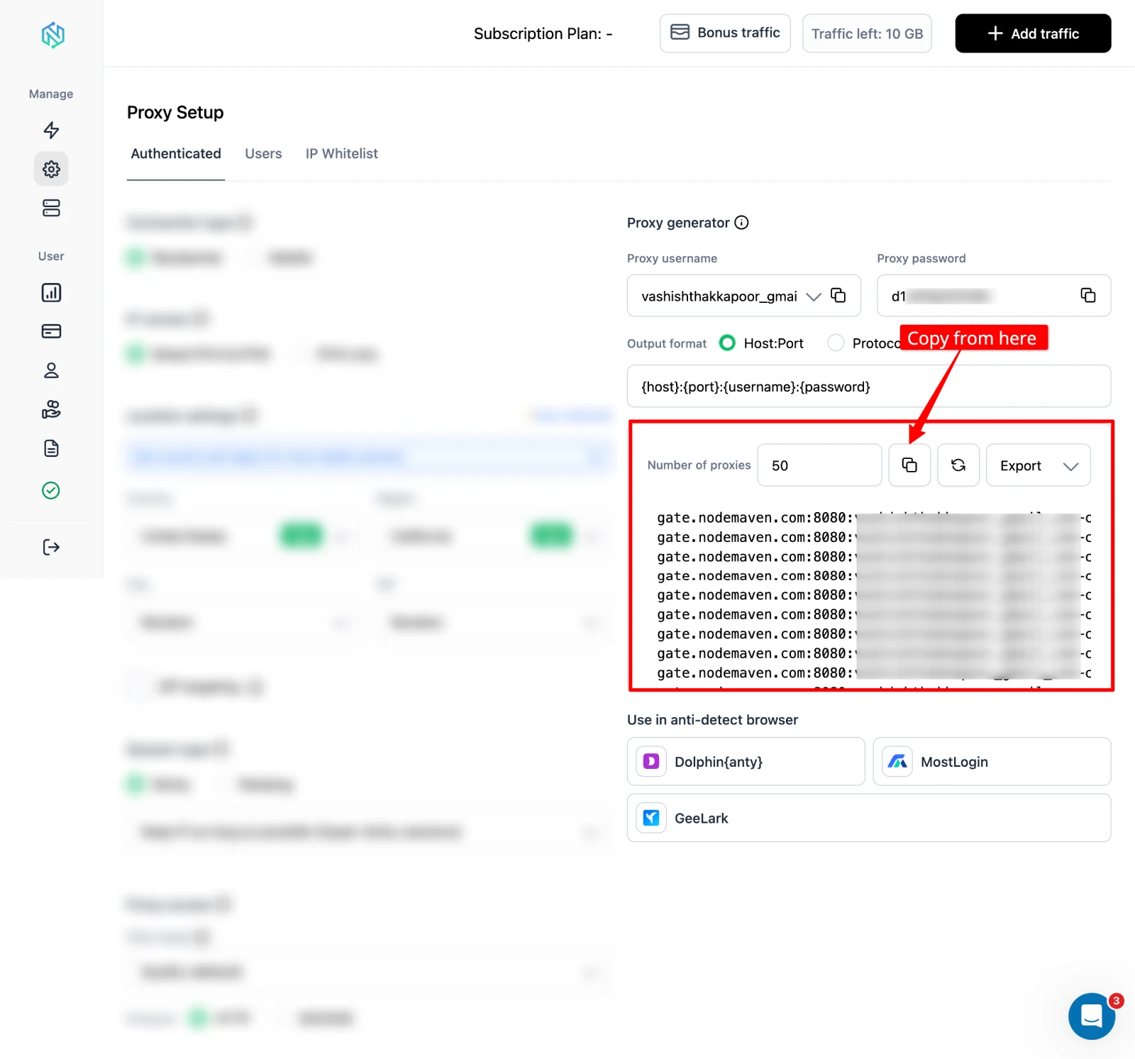This screenshot has height=1059, width=1135.
Task: Click the Proxy password field
Action: click(x=994, y=296)
